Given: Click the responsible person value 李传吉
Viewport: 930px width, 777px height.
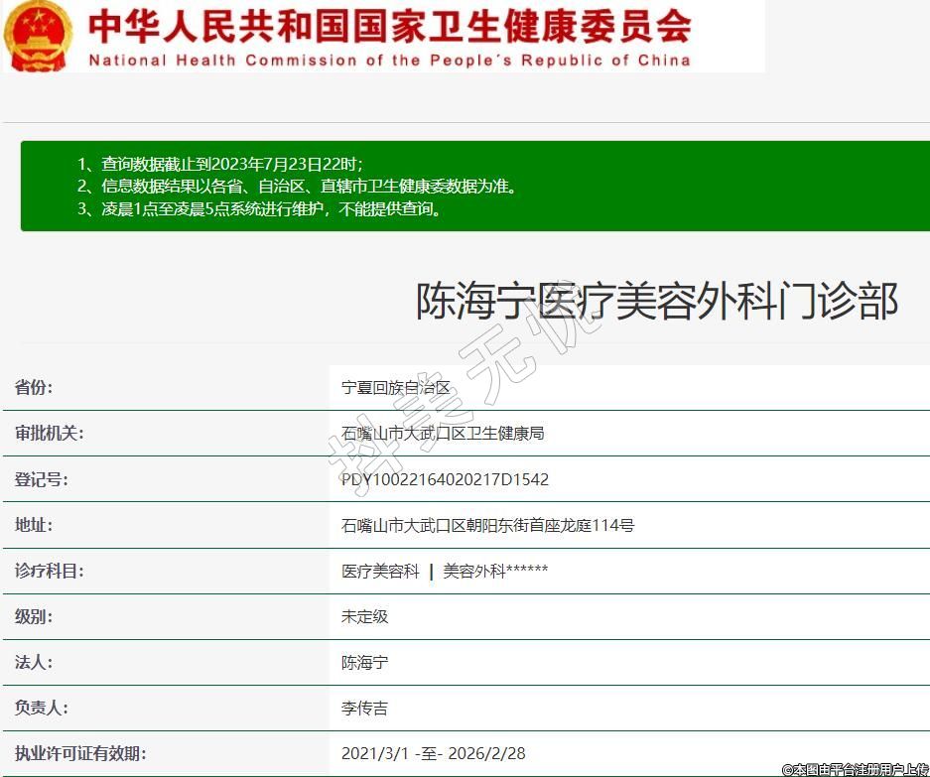Looking at the screenshot, I should coord(364,708).
